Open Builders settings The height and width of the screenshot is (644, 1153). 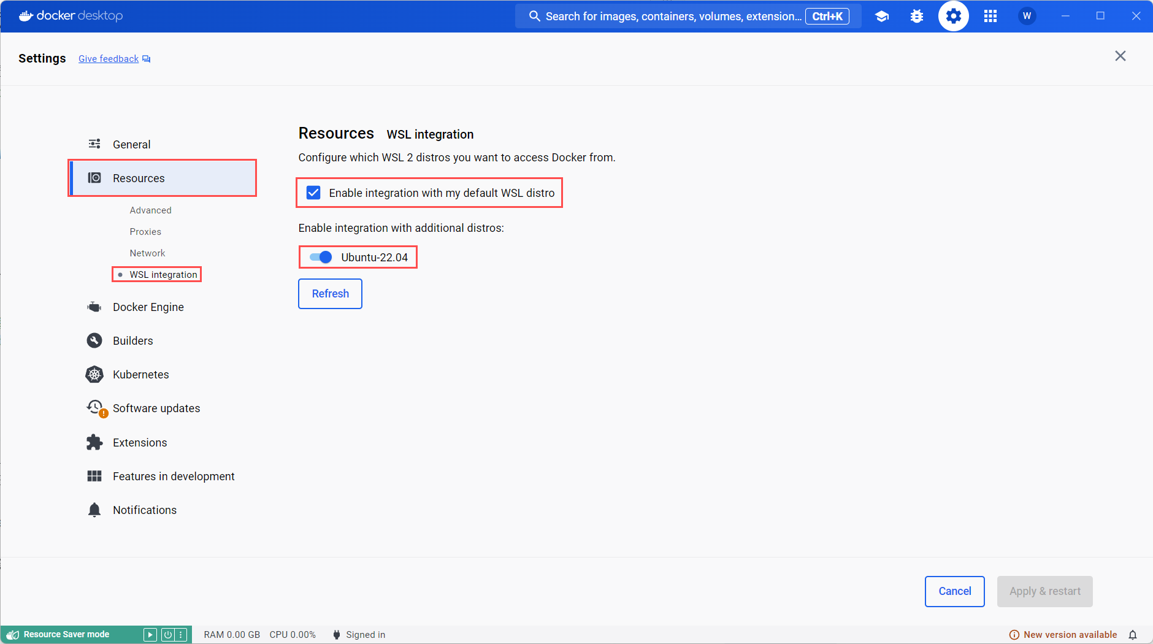click(x=162, y=340)
